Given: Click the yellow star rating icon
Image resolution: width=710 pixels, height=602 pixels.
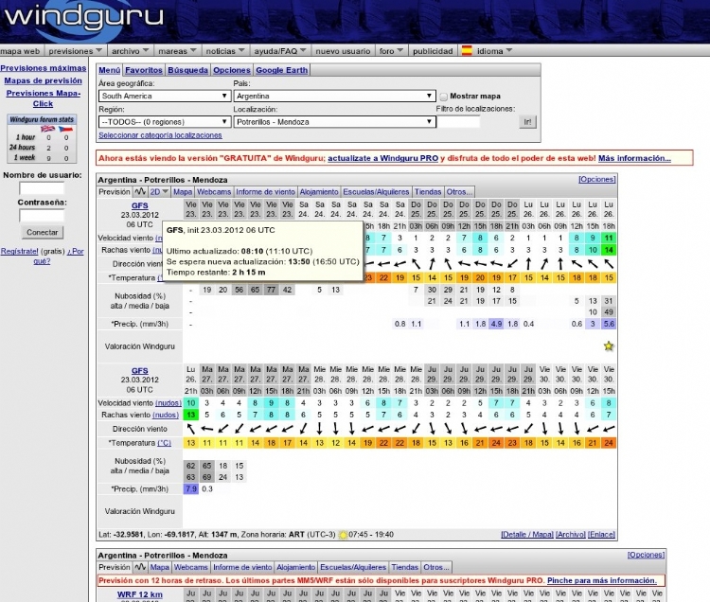Looking at the screenshot, I should click(609, 346).
